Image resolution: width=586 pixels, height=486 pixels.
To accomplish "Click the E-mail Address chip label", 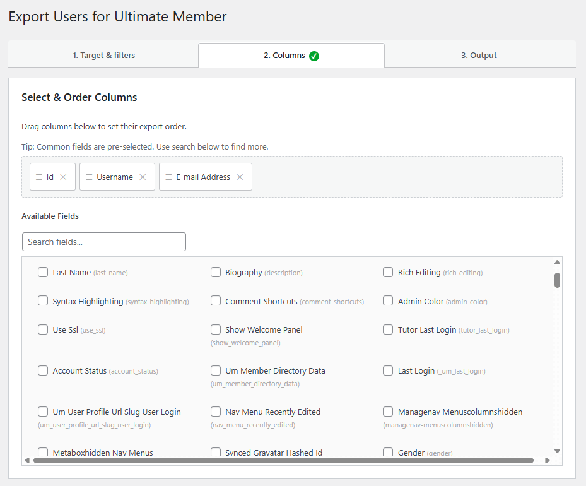I will [x=203, y=177].
